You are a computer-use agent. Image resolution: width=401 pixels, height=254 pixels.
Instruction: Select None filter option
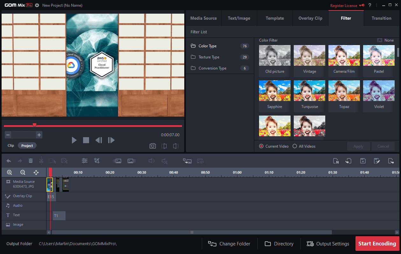click(385, 40)
